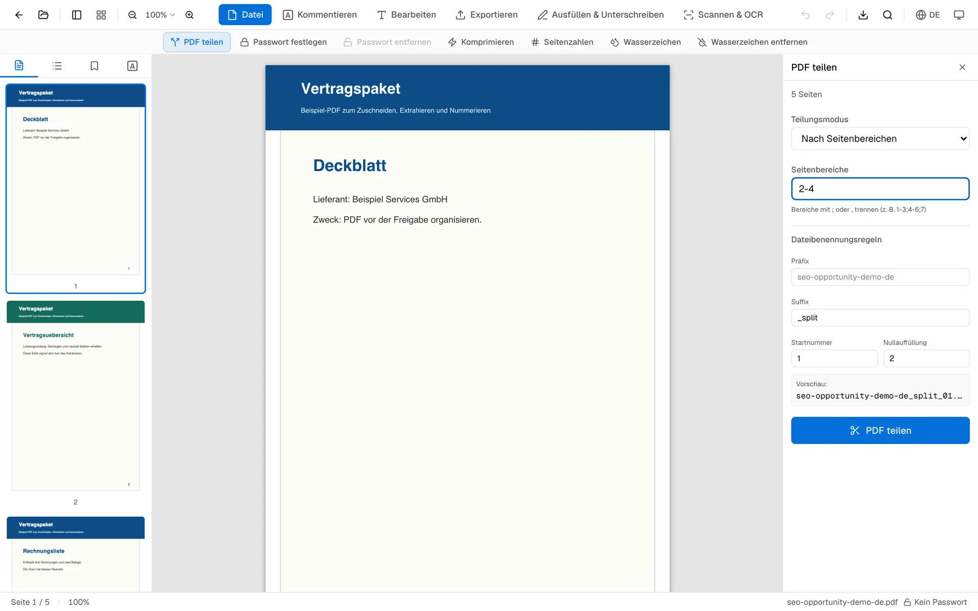Start presentation mode monitor icon
Viewport: 978px width, 611px height.
pyautogui.click(x=959, y=15)
